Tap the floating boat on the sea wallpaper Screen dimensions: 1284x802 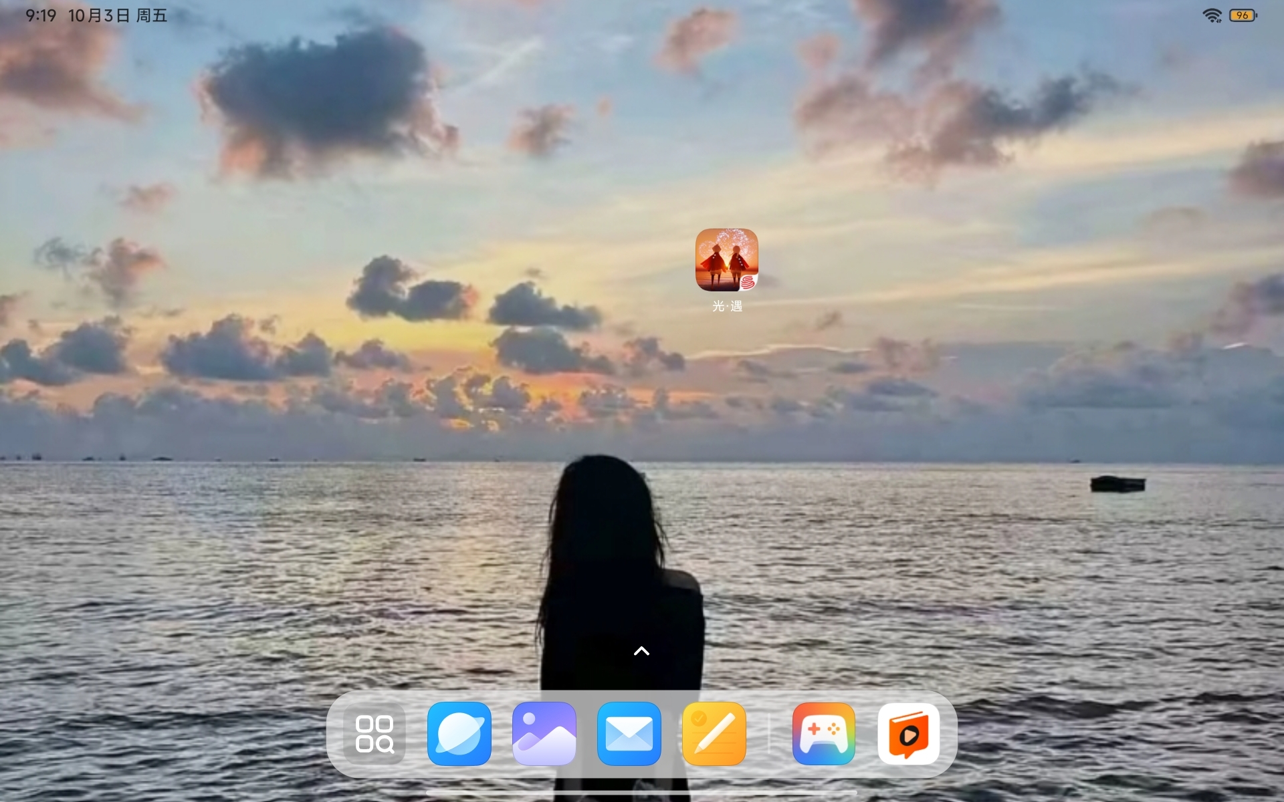[1117, 483]
